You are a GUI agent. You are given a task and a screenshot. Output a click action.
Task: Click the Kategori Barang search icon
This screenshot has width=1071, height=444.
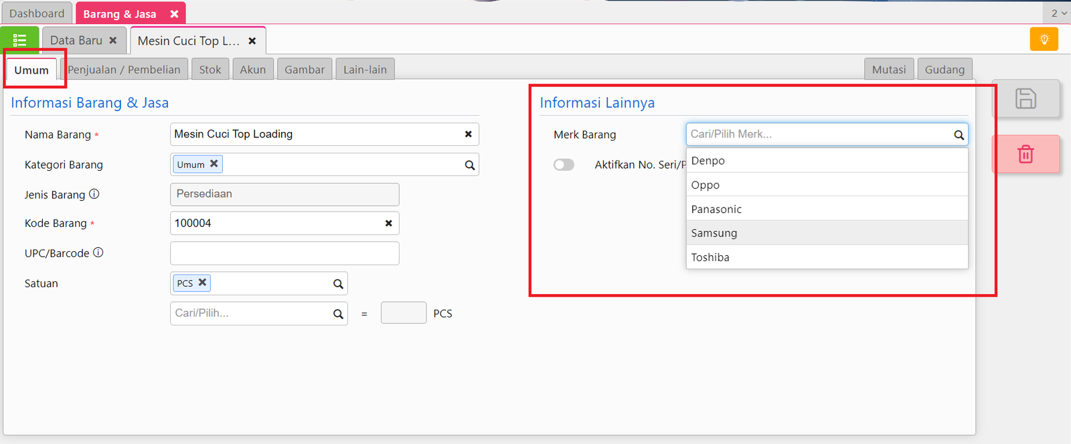[470, 165]
